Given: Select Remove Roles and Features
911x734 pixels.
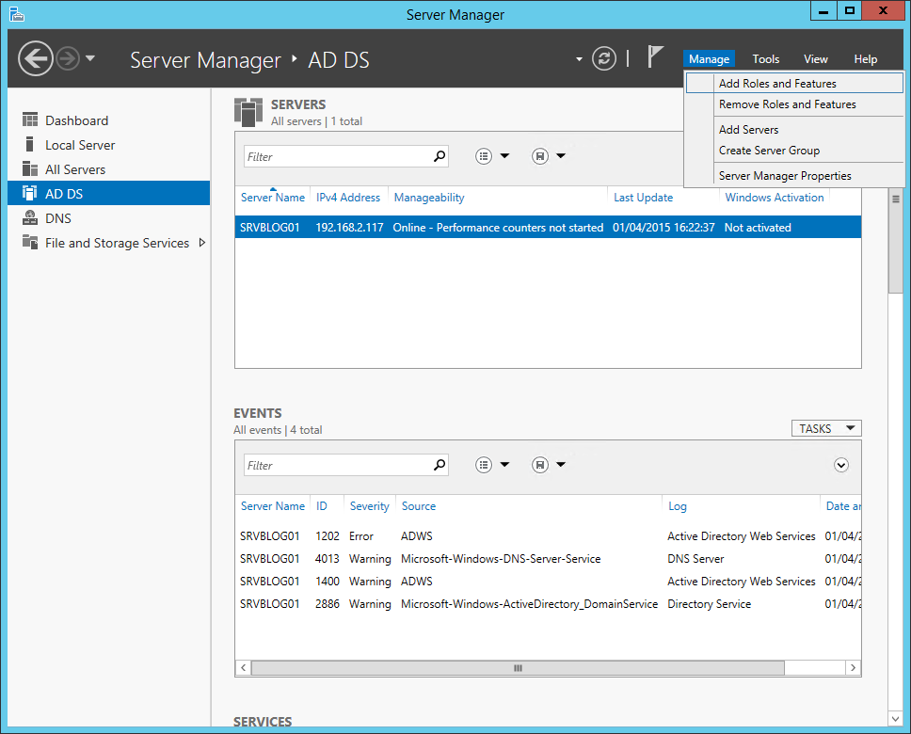Looking at the screenshot, I should pos(787,104).
